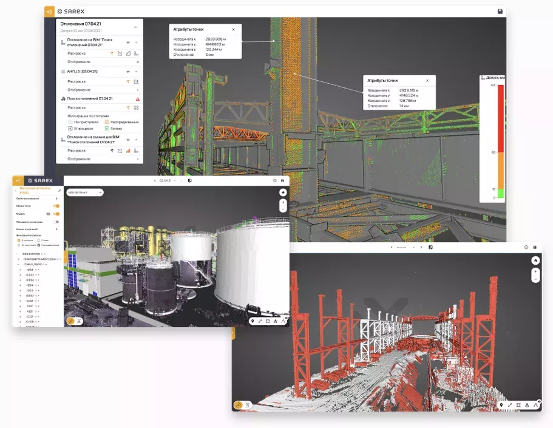Click the home view button in bottom-right viewer
The image size is (553, 428).
[535, 260]
